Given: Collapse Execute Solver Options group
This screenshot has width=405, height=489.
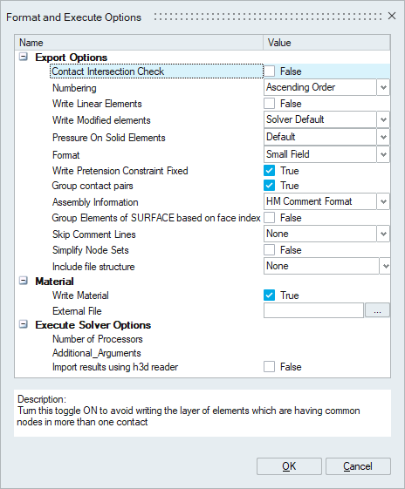Looking at the screenshot, I should 24,324.
